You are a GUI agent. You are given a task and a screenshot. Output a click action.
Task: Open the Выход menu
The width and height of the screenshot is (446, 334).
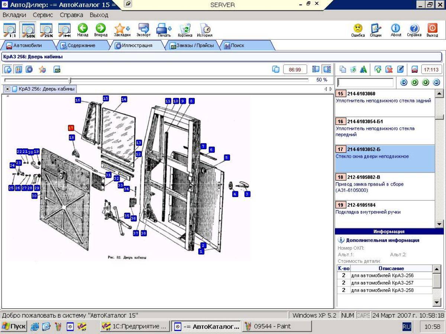point(99,15)
